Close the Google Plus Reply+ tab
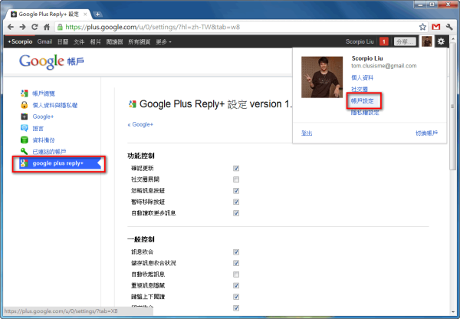The image size is (460, 319). pos(85,14)
